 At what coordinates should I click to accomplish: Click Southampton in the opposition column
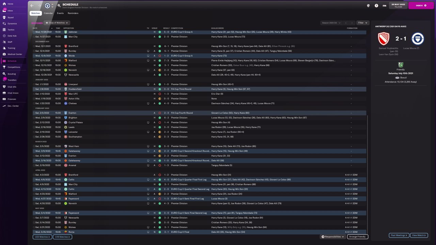[x=75, y=137]
